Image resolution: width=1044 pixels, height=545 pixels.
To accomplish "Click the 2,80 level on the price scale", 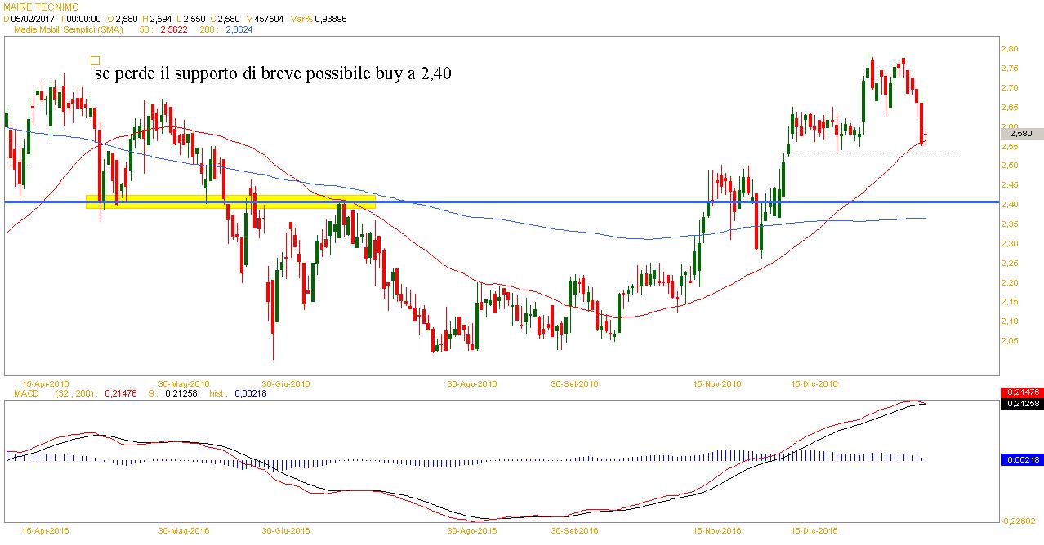I will 1010,49.
